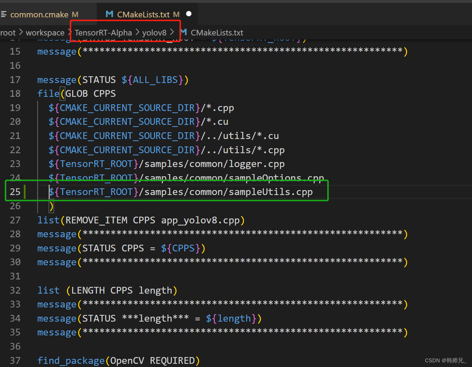Click the CMakeLists.txt breadcrumb item
This screenshot has height=367, width=472.
[x=217, y=32]
